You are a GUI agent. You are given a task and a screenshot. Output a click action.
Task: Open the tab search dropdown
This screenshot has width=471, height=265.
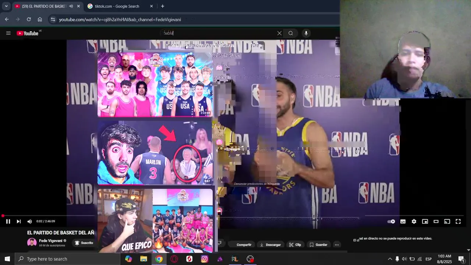[6, 6]
